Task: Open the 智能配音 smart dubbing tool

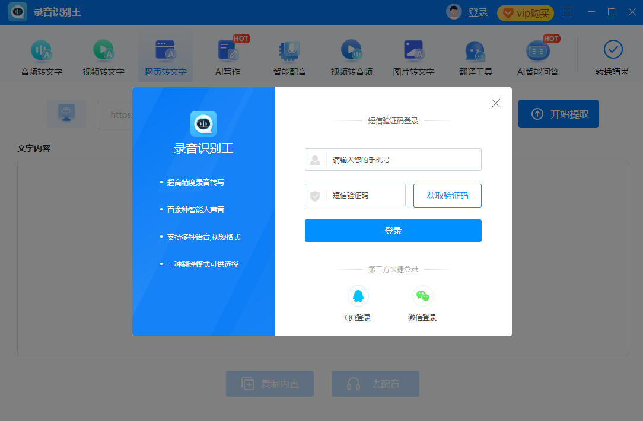Action: point(289,58)
